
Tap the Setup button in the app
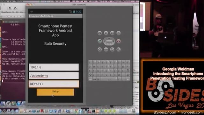(x=55, y=92)
